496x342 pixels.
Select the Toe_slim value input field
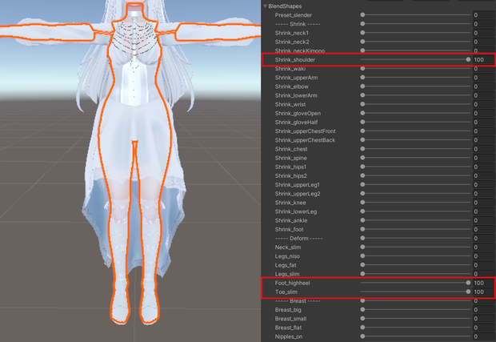tap(483, 292)
